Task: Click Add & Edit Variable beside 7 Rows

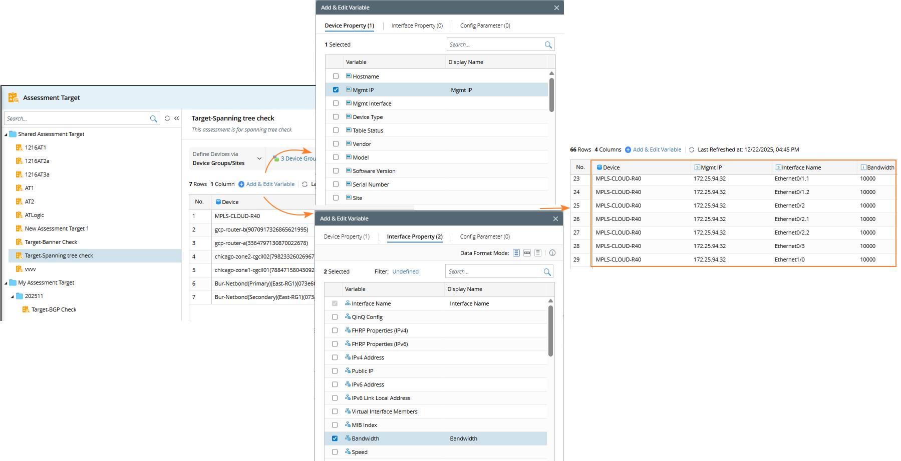Action: tap(266, 184)
